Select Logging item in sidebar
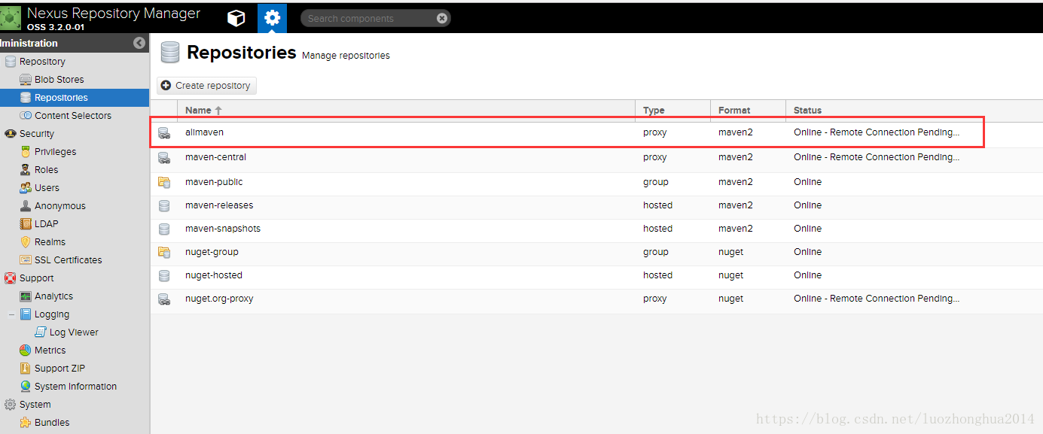The width and height of the screenshot is (1043, 434). [52, 314]
